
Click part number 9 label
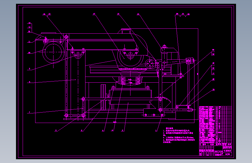[x=29, y=69]
